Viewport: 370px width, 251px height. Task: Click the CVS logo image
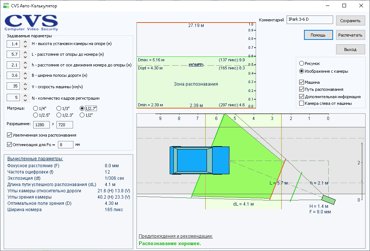tap(31, 23)
